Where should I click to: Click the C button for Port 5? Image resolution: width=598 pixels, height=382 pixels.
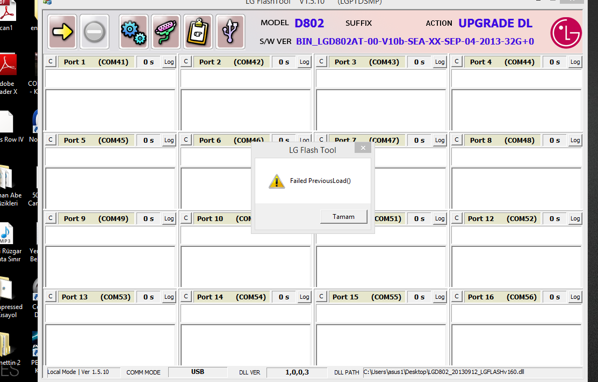click(x=51, y=140)
